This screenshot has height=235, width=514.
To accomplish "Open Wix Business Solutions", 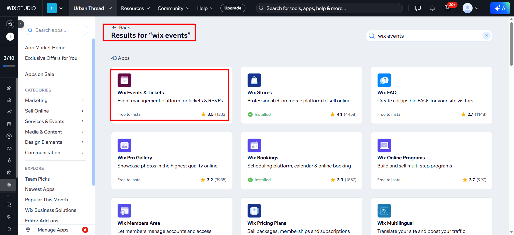I will pos(51,210).
